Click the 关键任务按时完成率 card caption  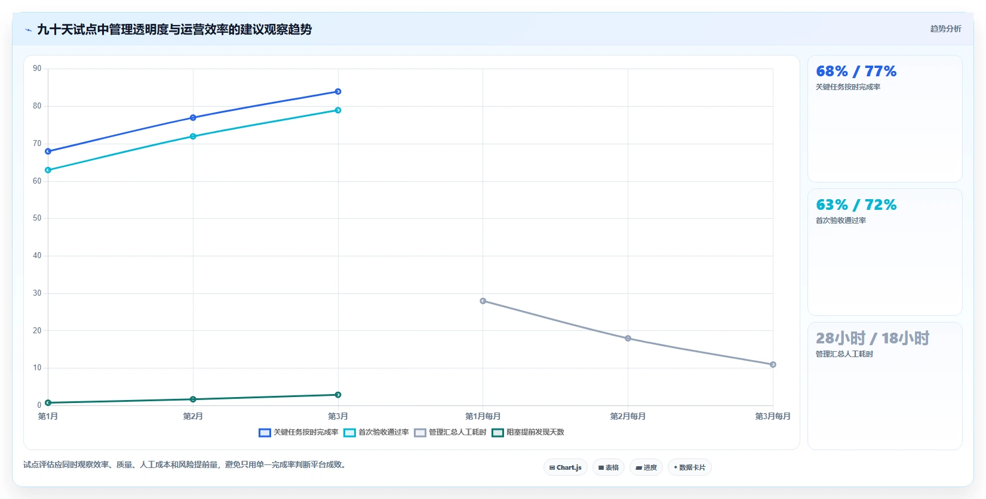pos(848,87)
